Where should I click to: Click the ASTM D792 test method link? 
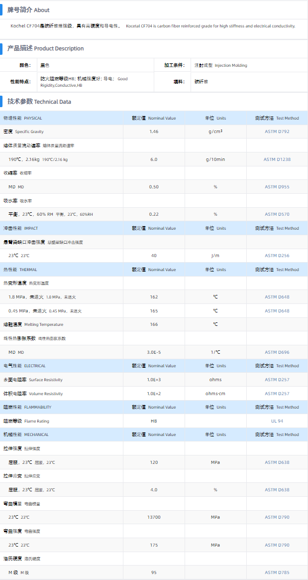point(277,132)
